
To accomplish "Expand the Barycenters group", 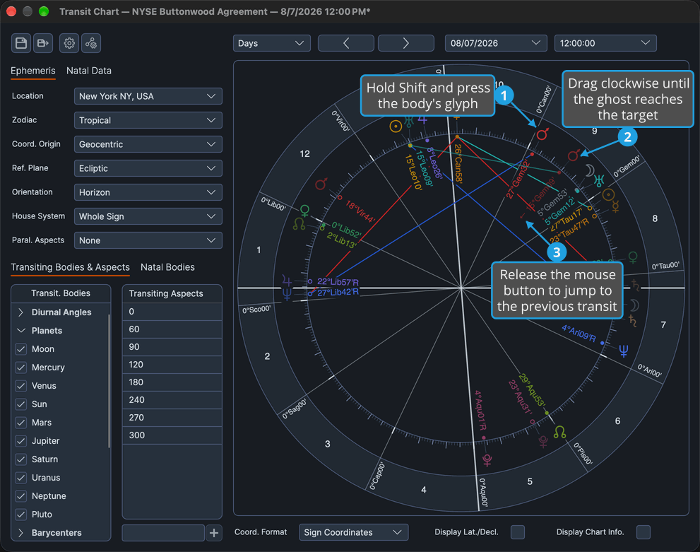I will click(x=20, y=533).
